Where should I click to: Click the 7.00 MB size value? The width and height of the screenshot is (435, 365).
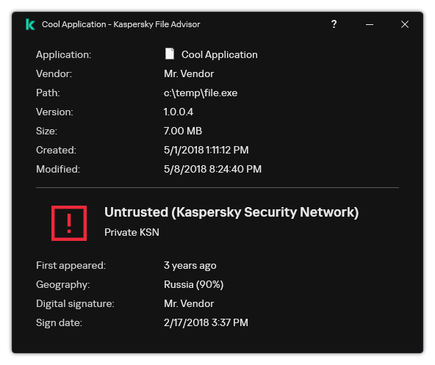pyautogui.click(x=183, y=131)
